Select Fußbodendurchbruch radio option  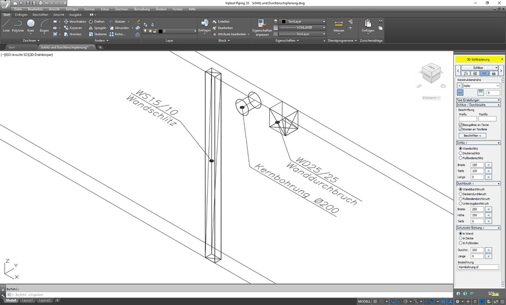(461, 199)
